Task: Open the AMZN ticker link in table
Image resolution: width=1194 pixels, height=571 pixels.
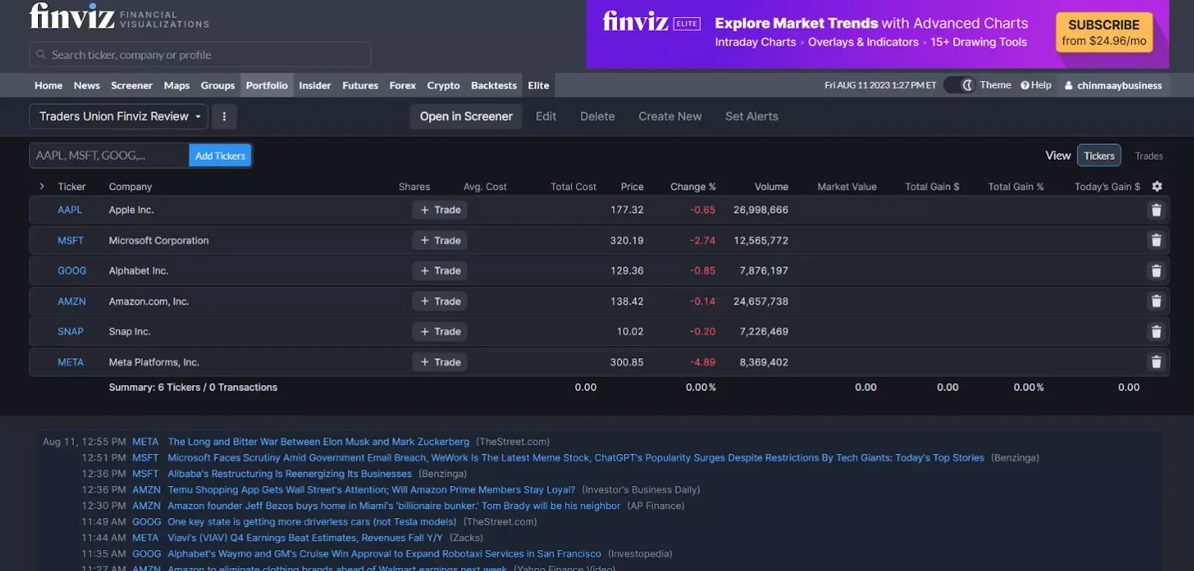Action: click(72, 302)
